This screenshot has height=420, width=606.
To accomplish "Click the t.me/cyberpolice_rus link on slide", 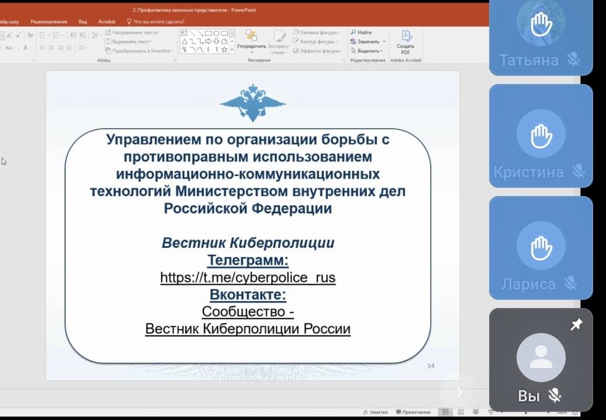I will [x=248, y=277].
